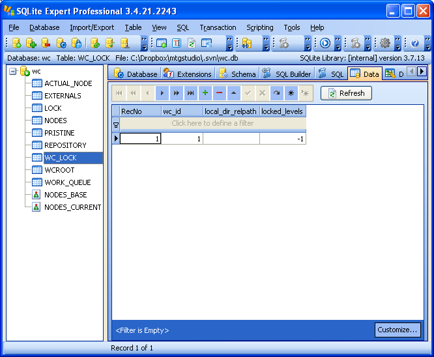
Task: Expand overflow chevron right of Execute icon
Action: (338, 44)
